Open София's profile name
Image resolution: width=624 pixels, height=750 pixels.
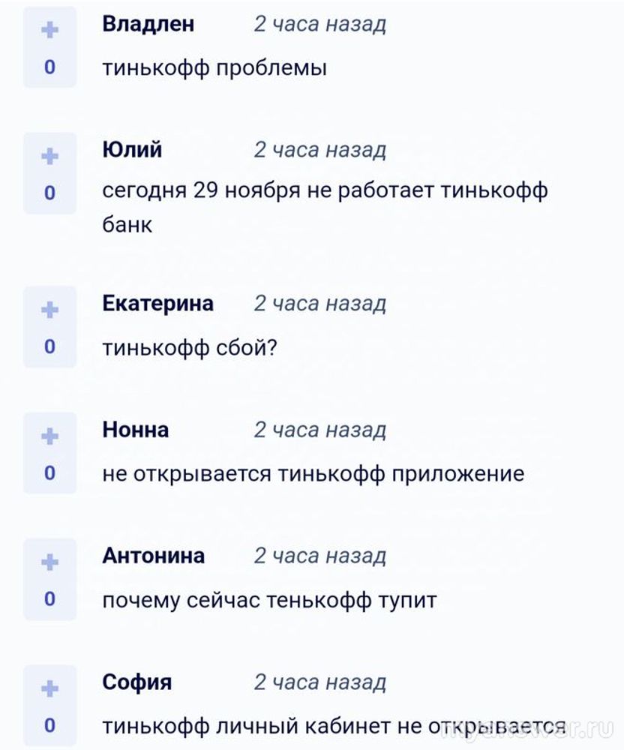point(136,682)
